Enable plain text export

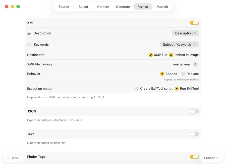click(194, 134)
